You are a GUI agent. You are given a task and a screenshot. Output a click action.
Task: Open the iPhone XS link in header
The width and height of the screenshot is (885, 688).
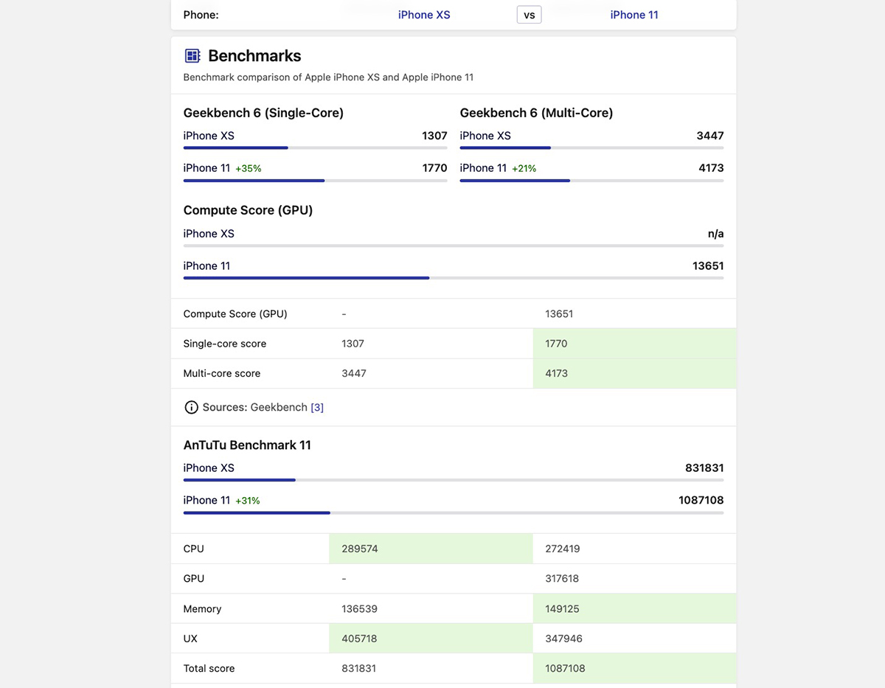click(x=424, y=15)
